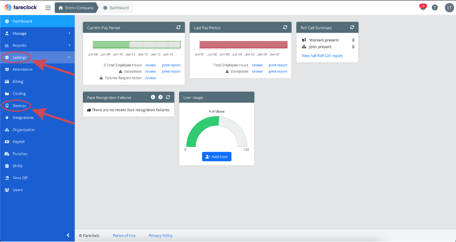View full Roll Call report
The width and height of the screenshot is (456, 242).
coord(322,56)
